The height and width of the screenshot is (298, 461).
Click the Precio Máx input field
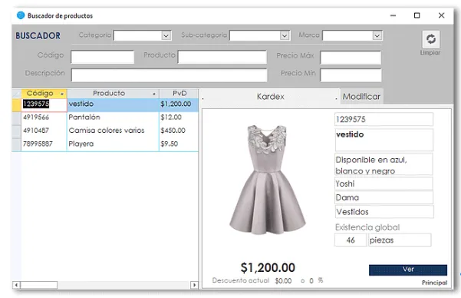(x=351, y=58)
